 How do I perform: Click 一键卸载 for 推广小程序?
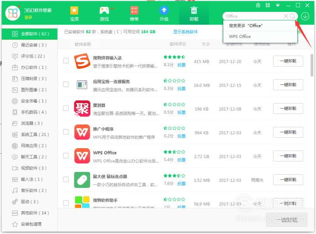tap(288, 132)
